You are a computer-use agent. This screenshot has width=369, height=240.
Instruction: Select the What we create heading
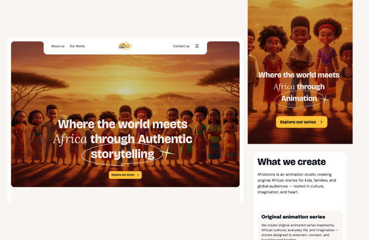[x=291, y=162]
